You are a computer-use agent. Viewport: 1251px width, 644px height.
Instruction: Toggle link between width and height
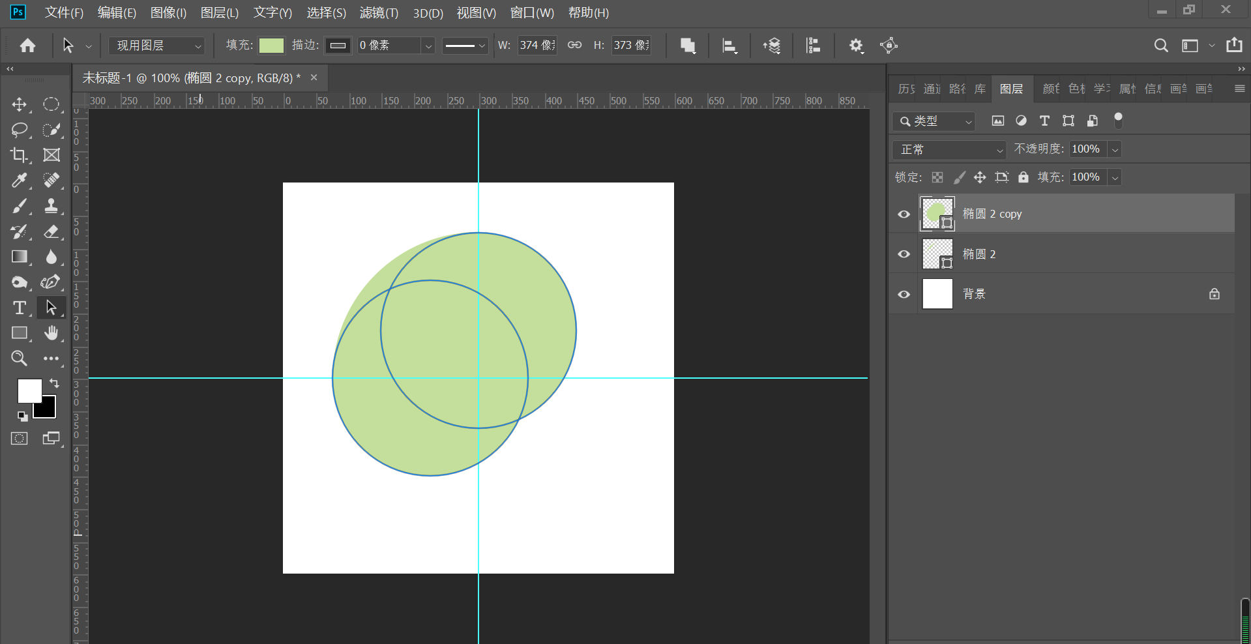point(574,45)
